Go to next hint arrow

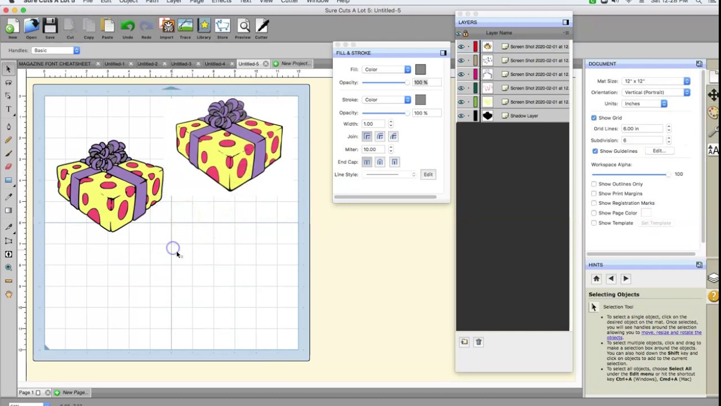[625, 279]
